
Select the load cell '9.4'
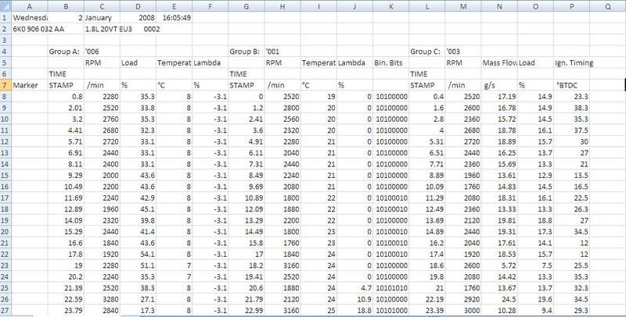point(535,310)
